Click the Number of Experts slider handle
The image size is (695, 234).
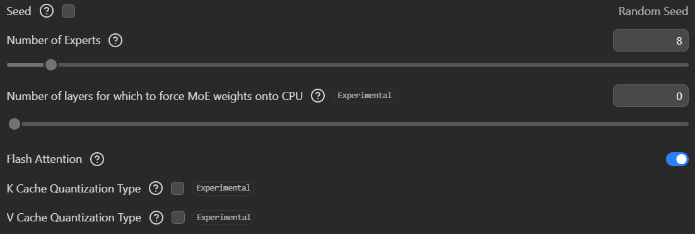click(51, 65)
